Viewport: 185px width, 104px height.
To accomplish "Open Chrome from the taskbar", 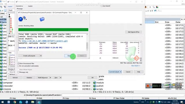I will tap(15, 102).
